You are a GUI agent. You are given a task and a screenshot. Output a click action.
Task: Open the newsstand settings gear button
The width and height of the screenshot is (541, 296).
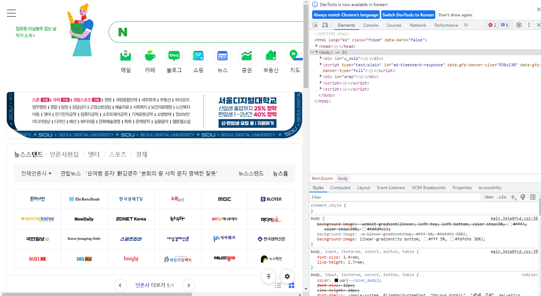coord(287,276)
